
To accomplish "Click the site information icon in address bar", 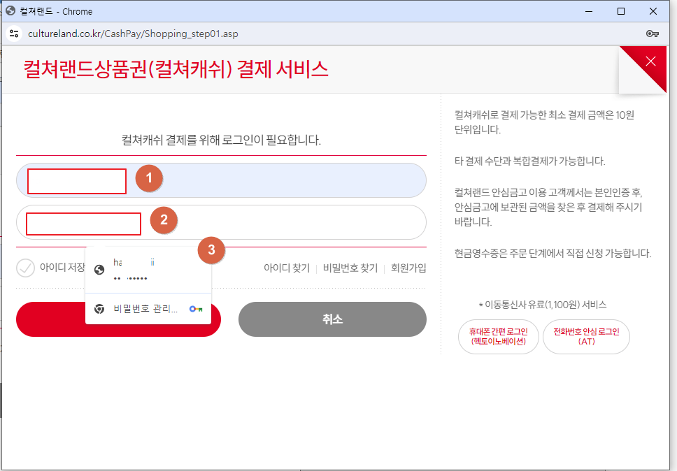I will (x=14, y=34).
